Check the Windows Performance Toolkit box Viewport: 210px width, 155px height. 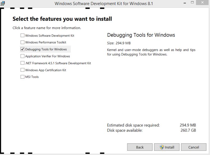point(22,43)
